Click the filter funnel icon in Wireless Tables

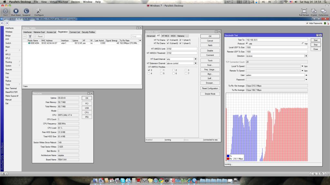point(30,37)
